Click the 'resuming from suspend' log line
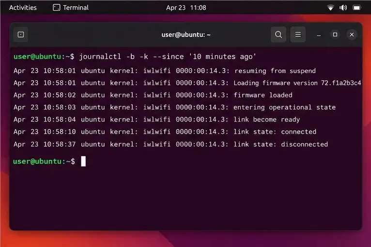This screenshot has height=247, width=371. [165, 71]
